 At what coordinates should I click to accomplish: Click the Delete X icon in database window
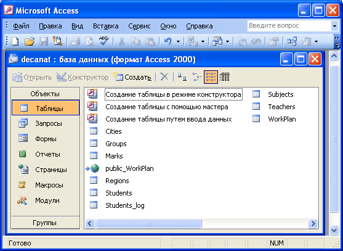[164, 77]
